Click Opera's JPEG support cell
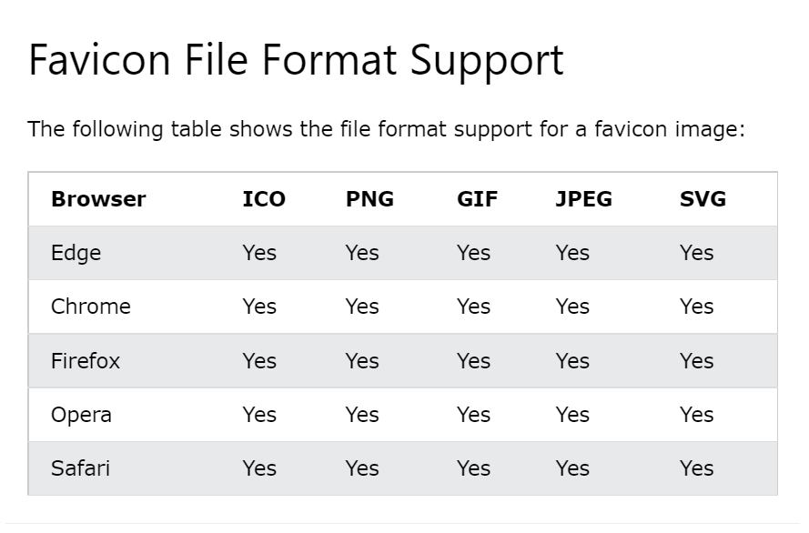Viewport: 809px width, 533px height. point(572,415)
